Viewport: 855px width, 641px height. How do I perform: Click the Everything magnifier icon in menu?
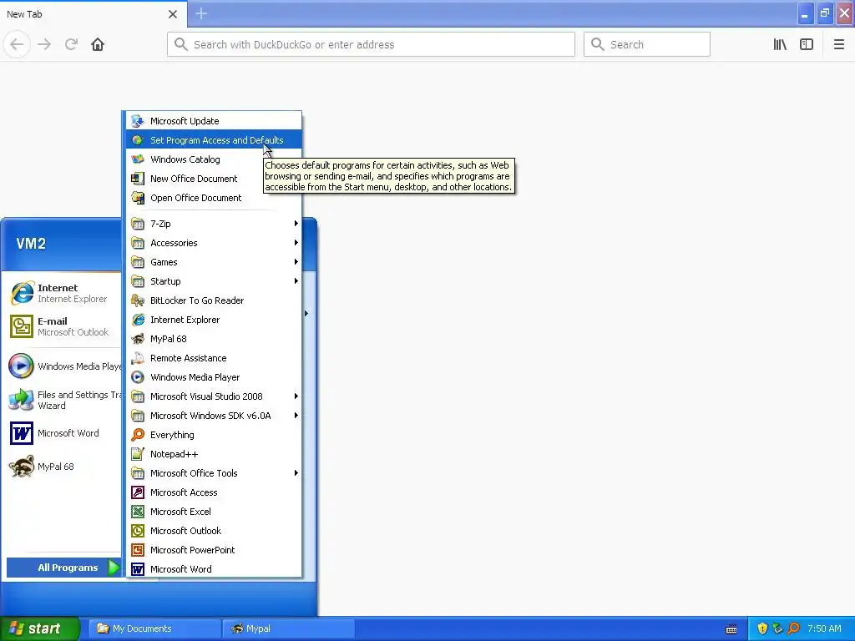138,435
